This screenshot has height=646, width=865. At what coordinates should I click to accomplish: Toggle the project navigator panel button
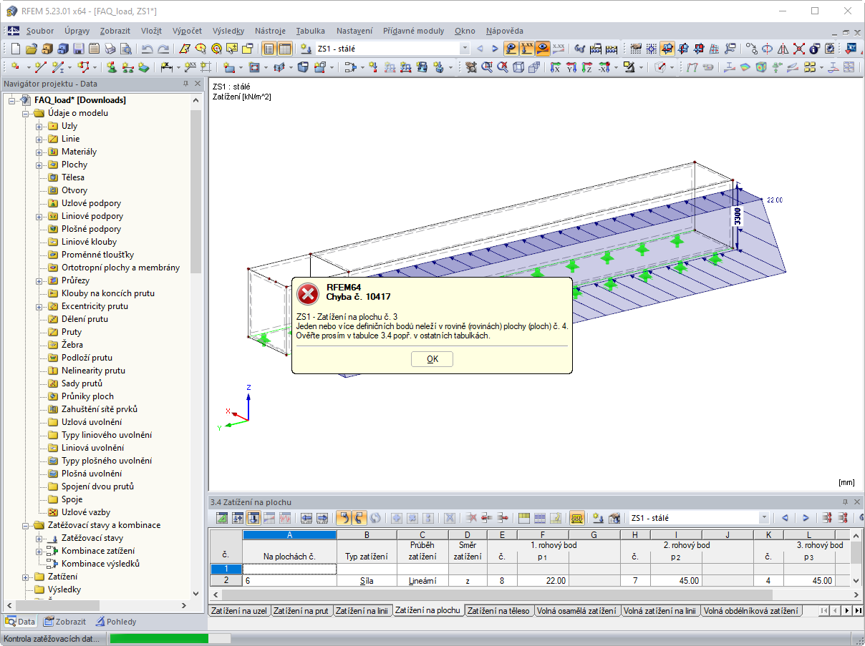269,49
